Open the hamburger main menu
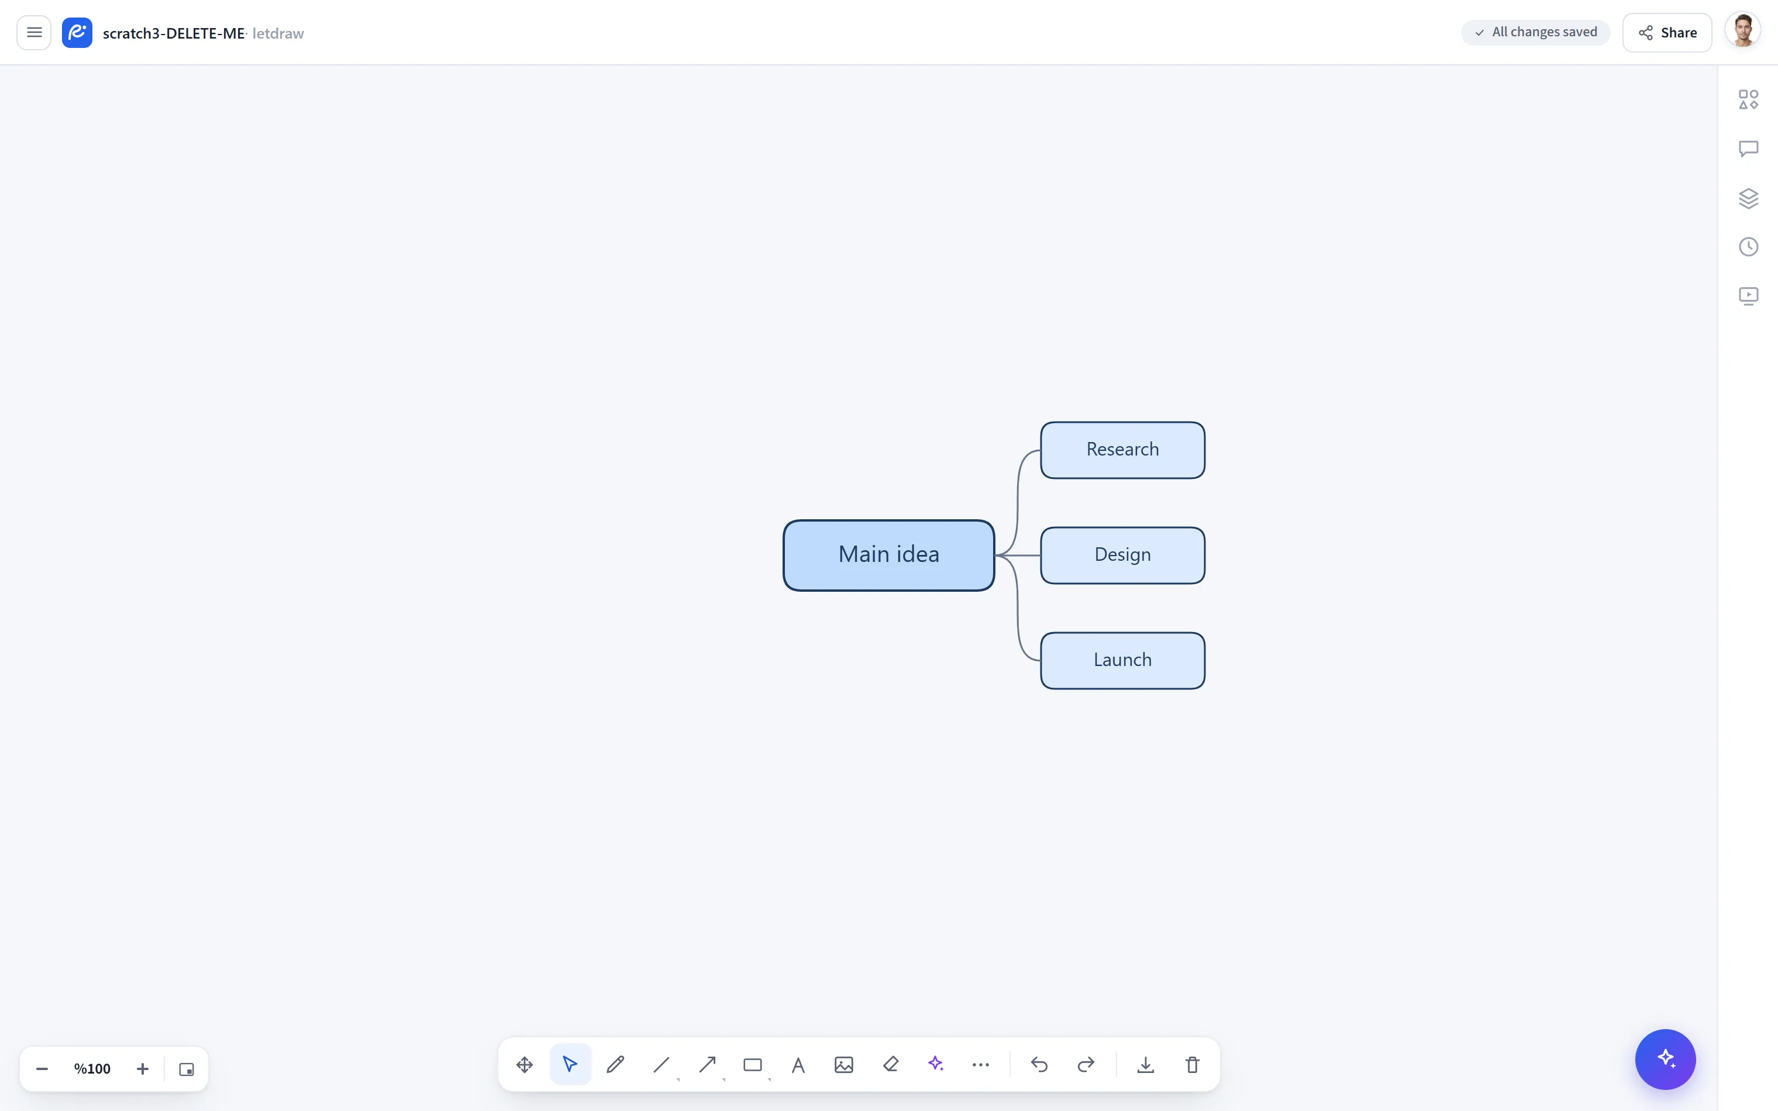The image size is (1778, 1111). (x=34, y=32)
